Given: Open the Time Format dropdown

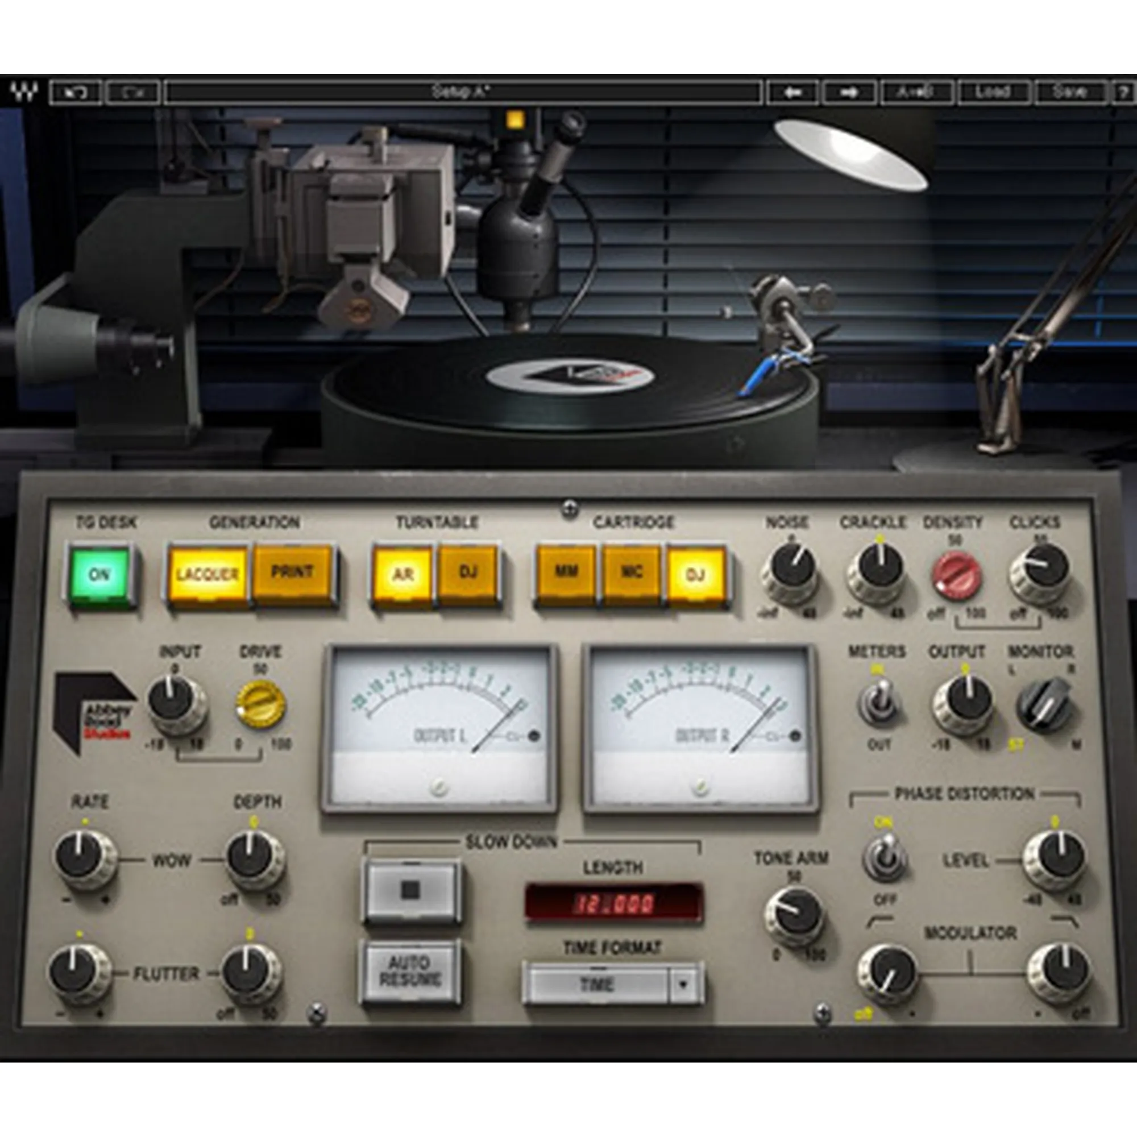Looking at the screenshot, I should (613, 984).
